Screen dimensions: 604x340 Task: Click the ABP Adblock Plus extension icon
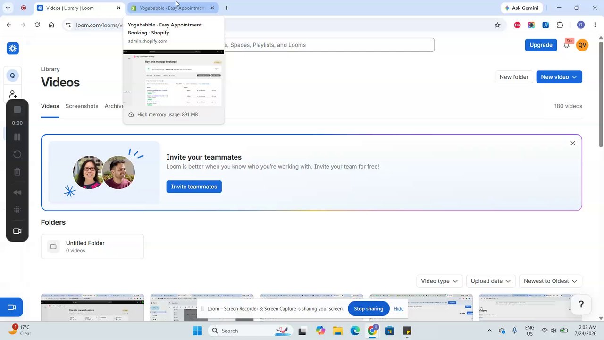click(x=517, y=25)
